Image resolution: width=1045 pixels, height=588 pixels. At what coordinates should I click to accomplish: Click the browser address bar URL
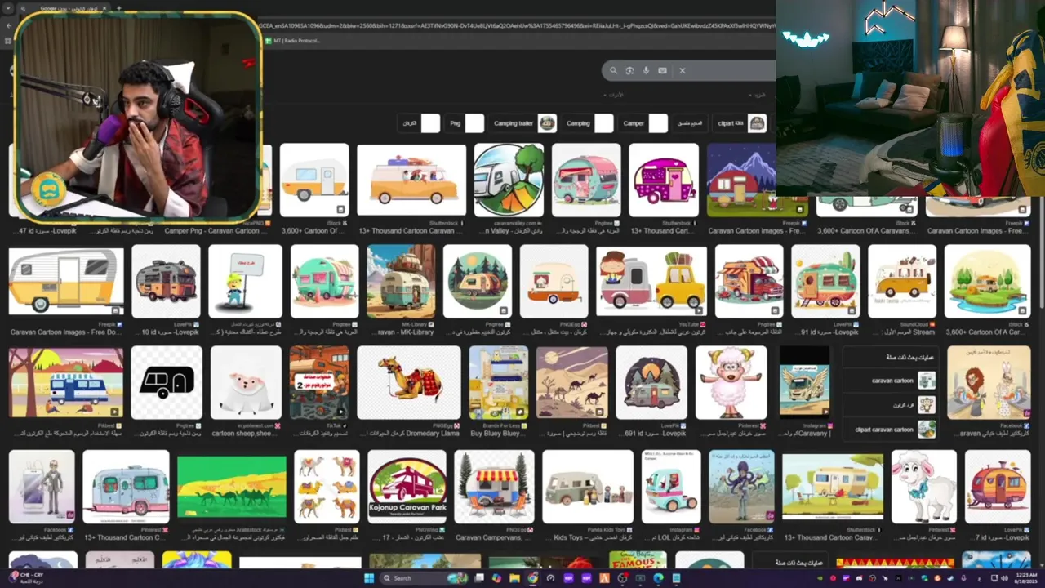(516, 25)
